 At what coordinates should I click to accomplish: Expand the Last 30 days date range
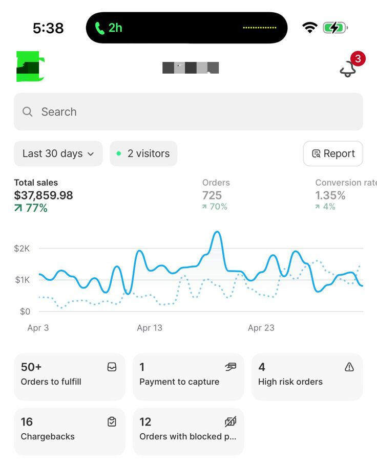pos(58,154)
